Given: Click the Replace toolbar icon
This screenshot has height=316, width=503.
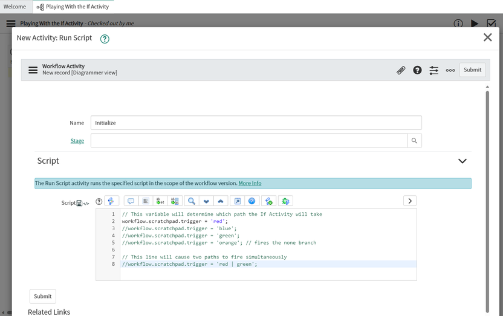Looking at the screenshot, I should pos(160,201).
